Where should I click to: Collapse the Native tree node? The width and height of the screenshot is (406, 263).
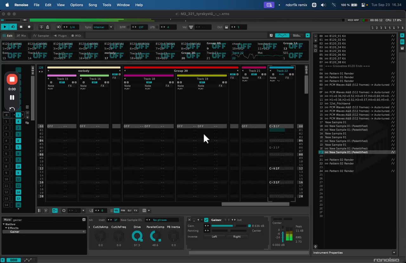[4, 224]
